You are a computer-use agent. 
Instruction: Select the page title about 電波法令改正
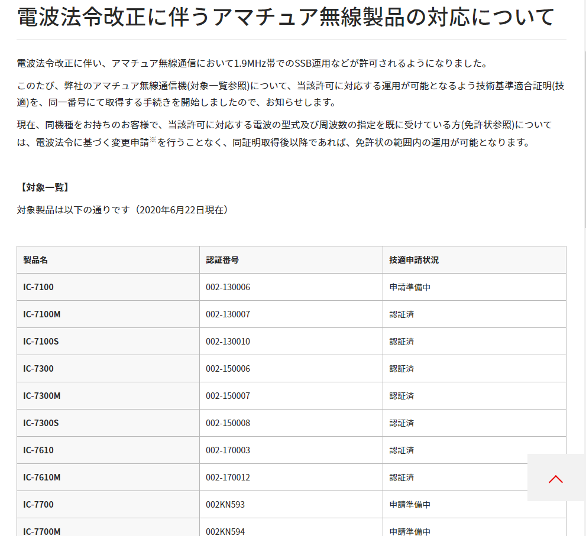[286, 17]
